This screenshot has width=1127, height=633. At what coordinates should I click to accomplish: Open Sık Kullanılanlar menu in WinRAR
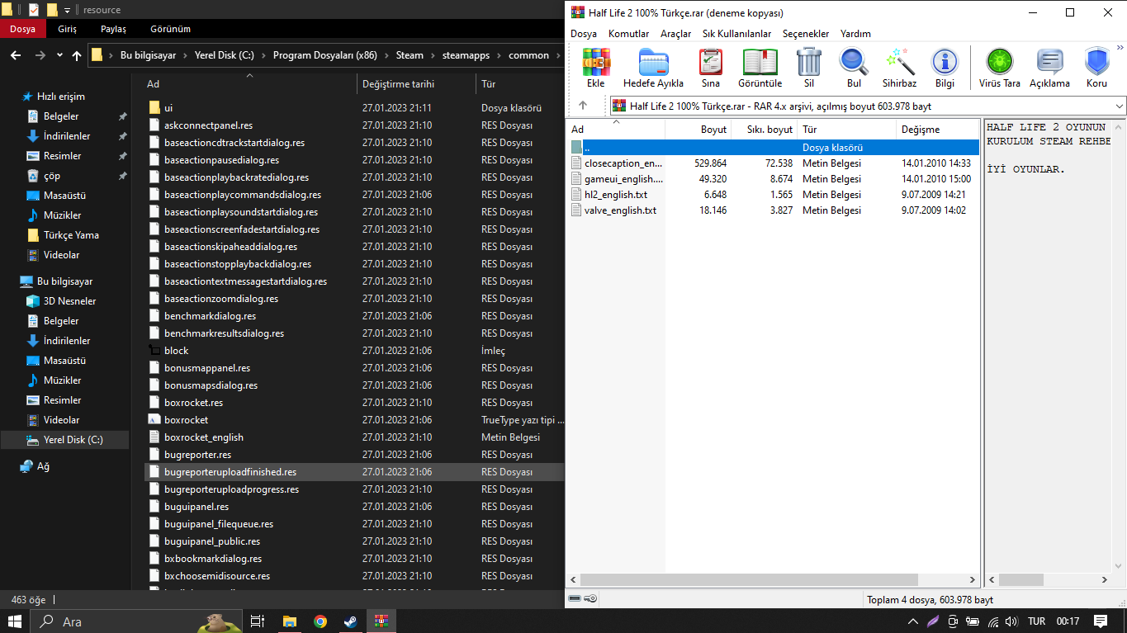736,34
